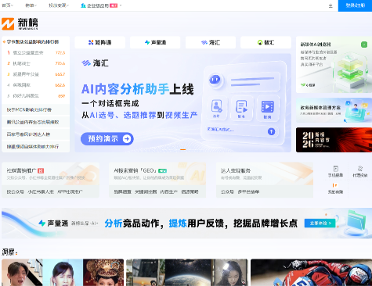Open the ranking entry scoring 665.7
This screenshot has width=372, height=286.
[x=35, y=74]
